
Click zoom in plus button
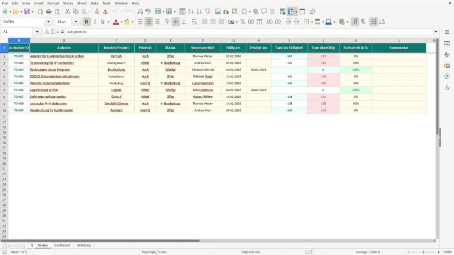point(438,252)
